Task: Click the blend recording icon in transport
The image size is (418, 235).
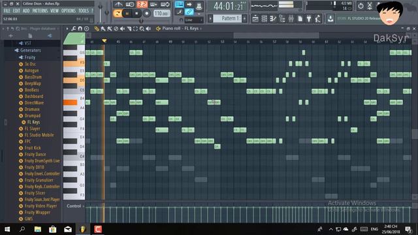Action: 153,5
